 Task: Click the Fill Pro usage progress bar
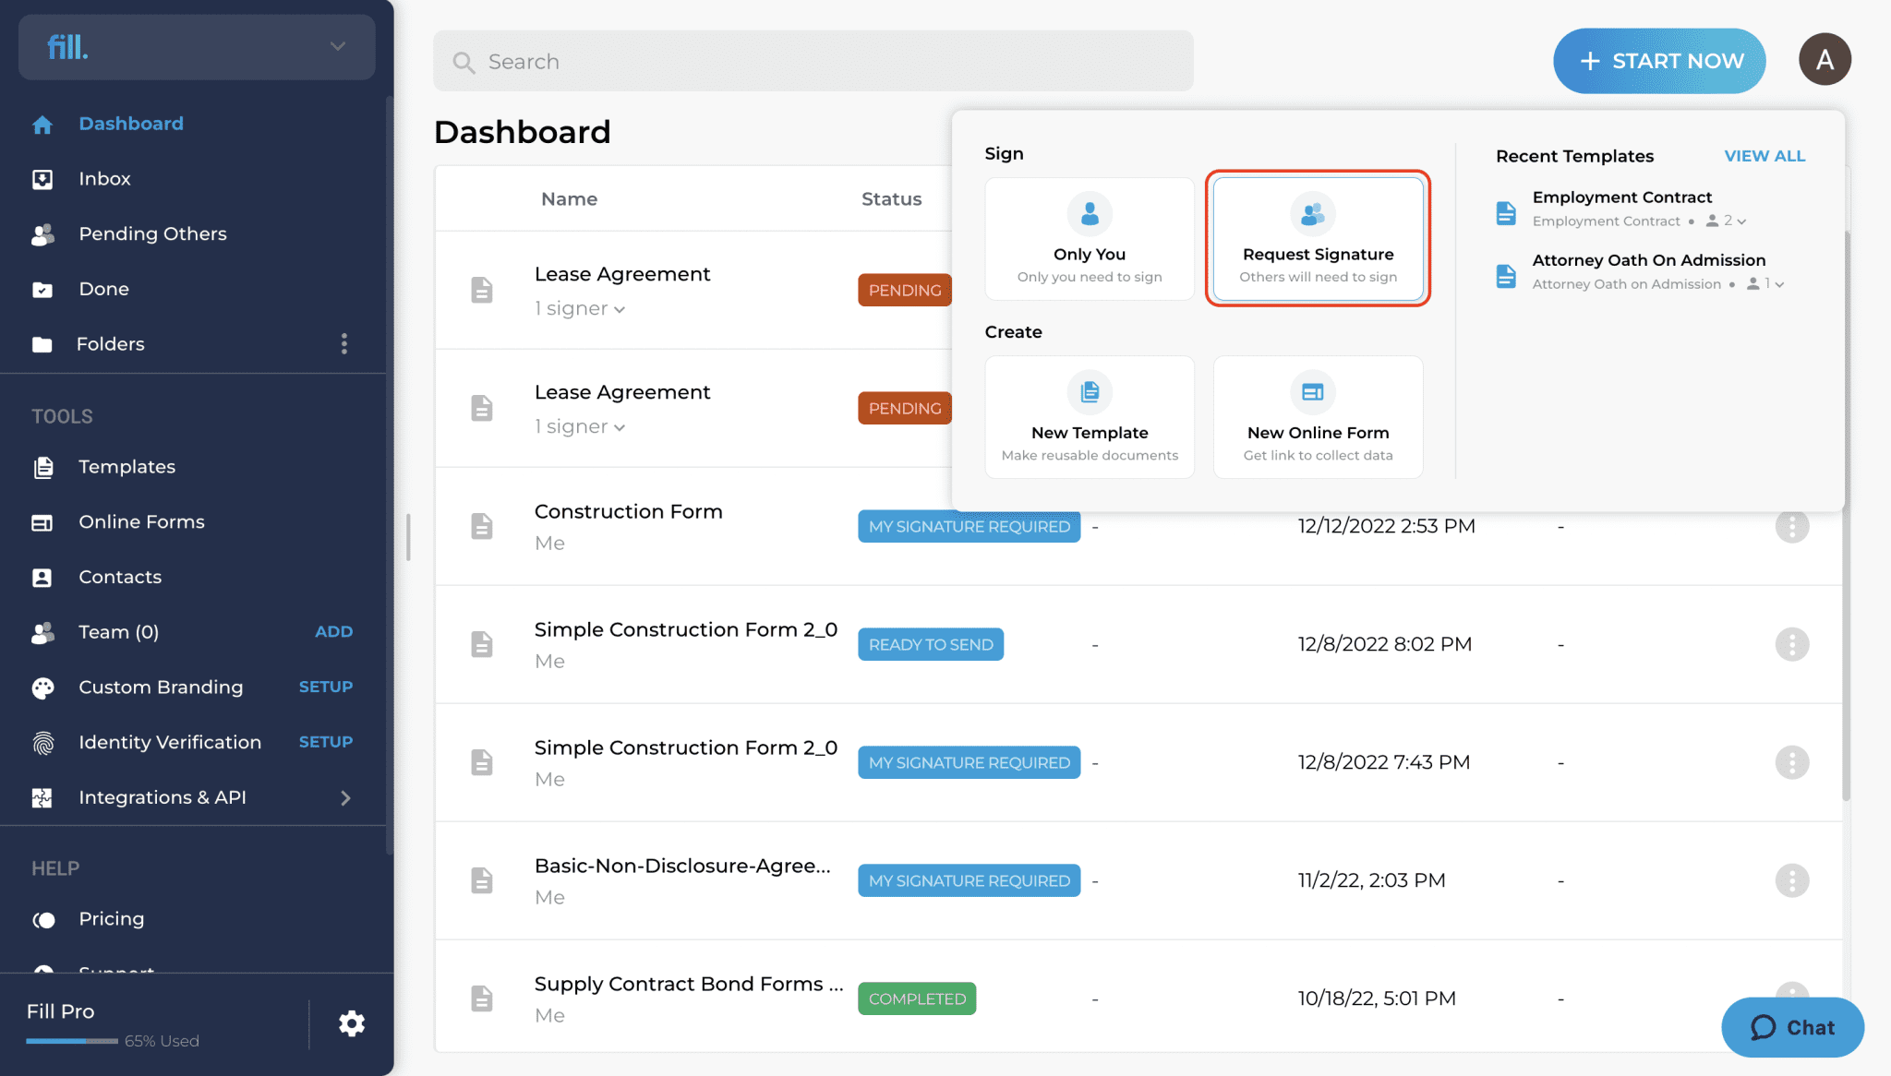click(x=72, y=1041)
